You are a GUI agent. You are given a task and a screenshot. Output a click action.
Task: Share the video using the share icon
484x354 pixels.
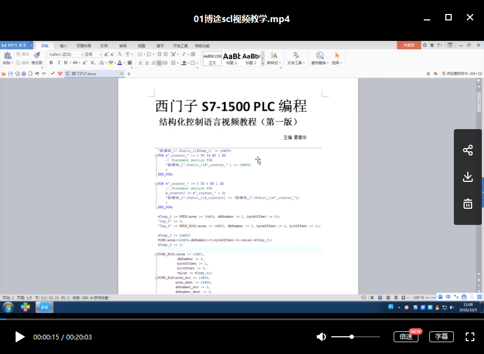[x=468, y=150]
